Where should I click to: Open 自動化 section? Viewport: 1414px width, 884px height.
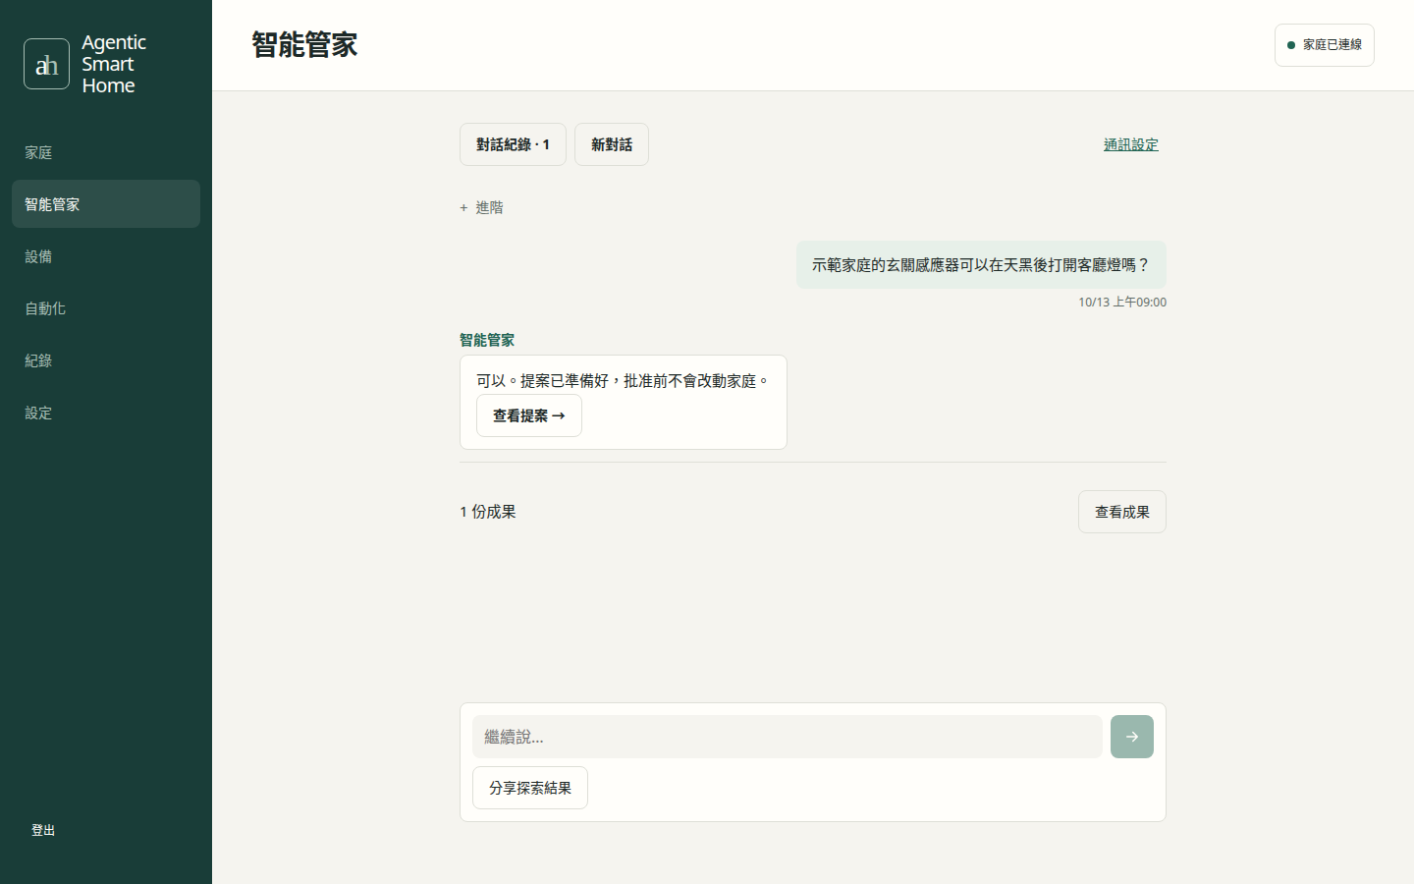106,308
